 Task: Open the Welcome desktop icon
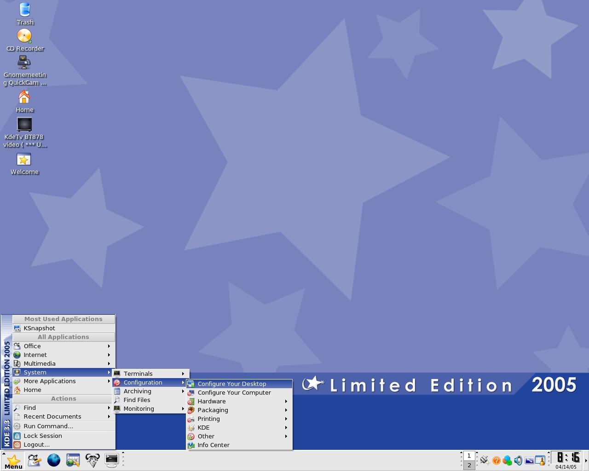25,164
